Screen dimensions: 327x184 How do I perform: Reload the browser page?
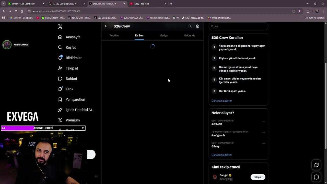(16, 11)
